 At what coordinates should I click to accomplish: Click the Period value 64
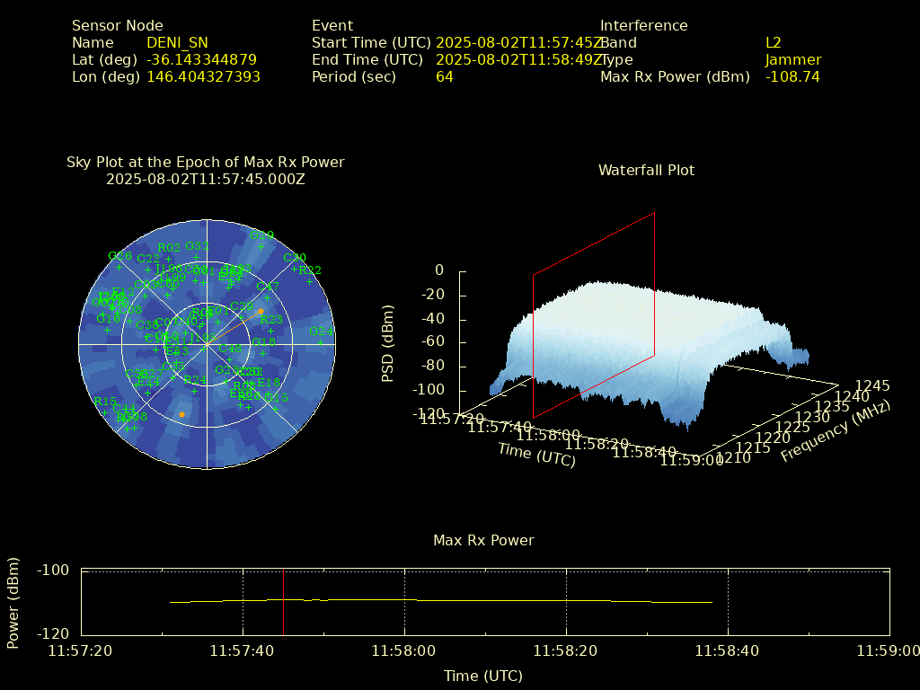tap(444, 77)
